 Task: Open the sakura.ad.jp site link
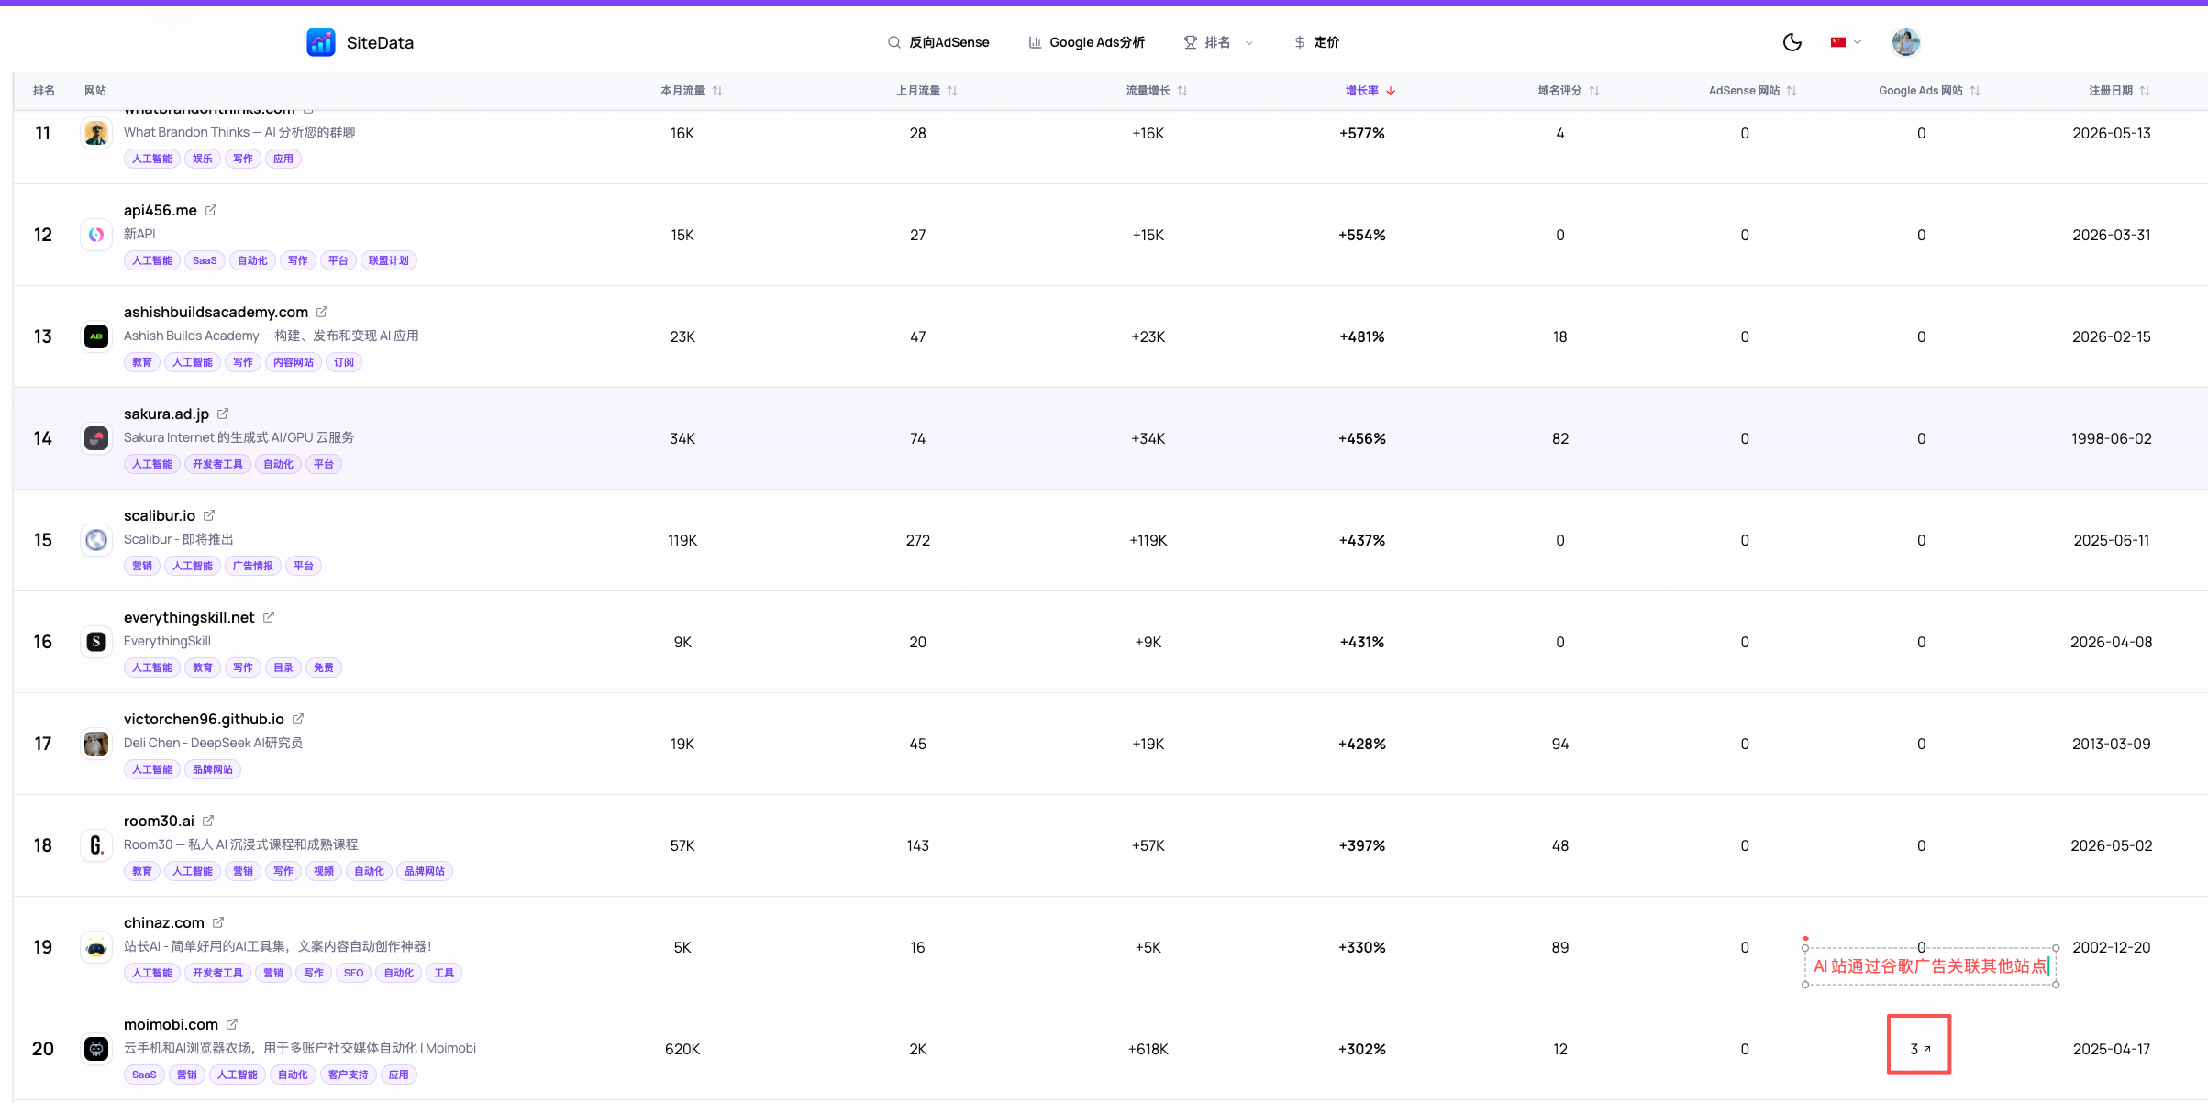click(x=166, y=414)
